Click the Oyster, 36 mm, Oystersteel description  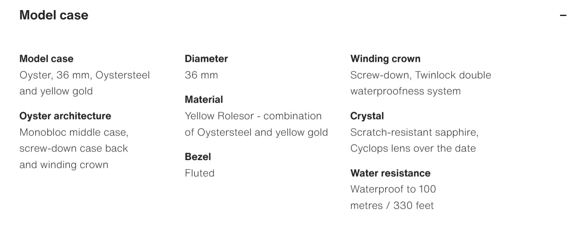point(84,83)
